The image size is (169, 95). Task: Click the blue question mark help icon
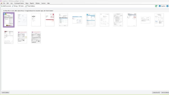coord(167,6)
